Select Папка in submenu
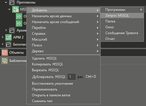The height and width of the screenshot is (106, 146). pos(122,21)
